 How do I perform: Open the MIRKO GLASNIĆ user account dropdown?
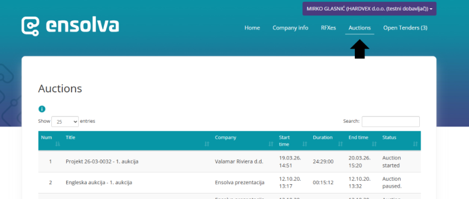[369, 9]
